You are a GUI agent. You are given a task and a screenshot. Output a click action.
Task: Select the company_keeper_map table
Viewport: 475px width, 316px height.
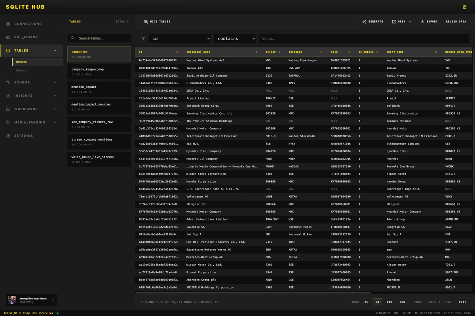(x=99, y=71)
